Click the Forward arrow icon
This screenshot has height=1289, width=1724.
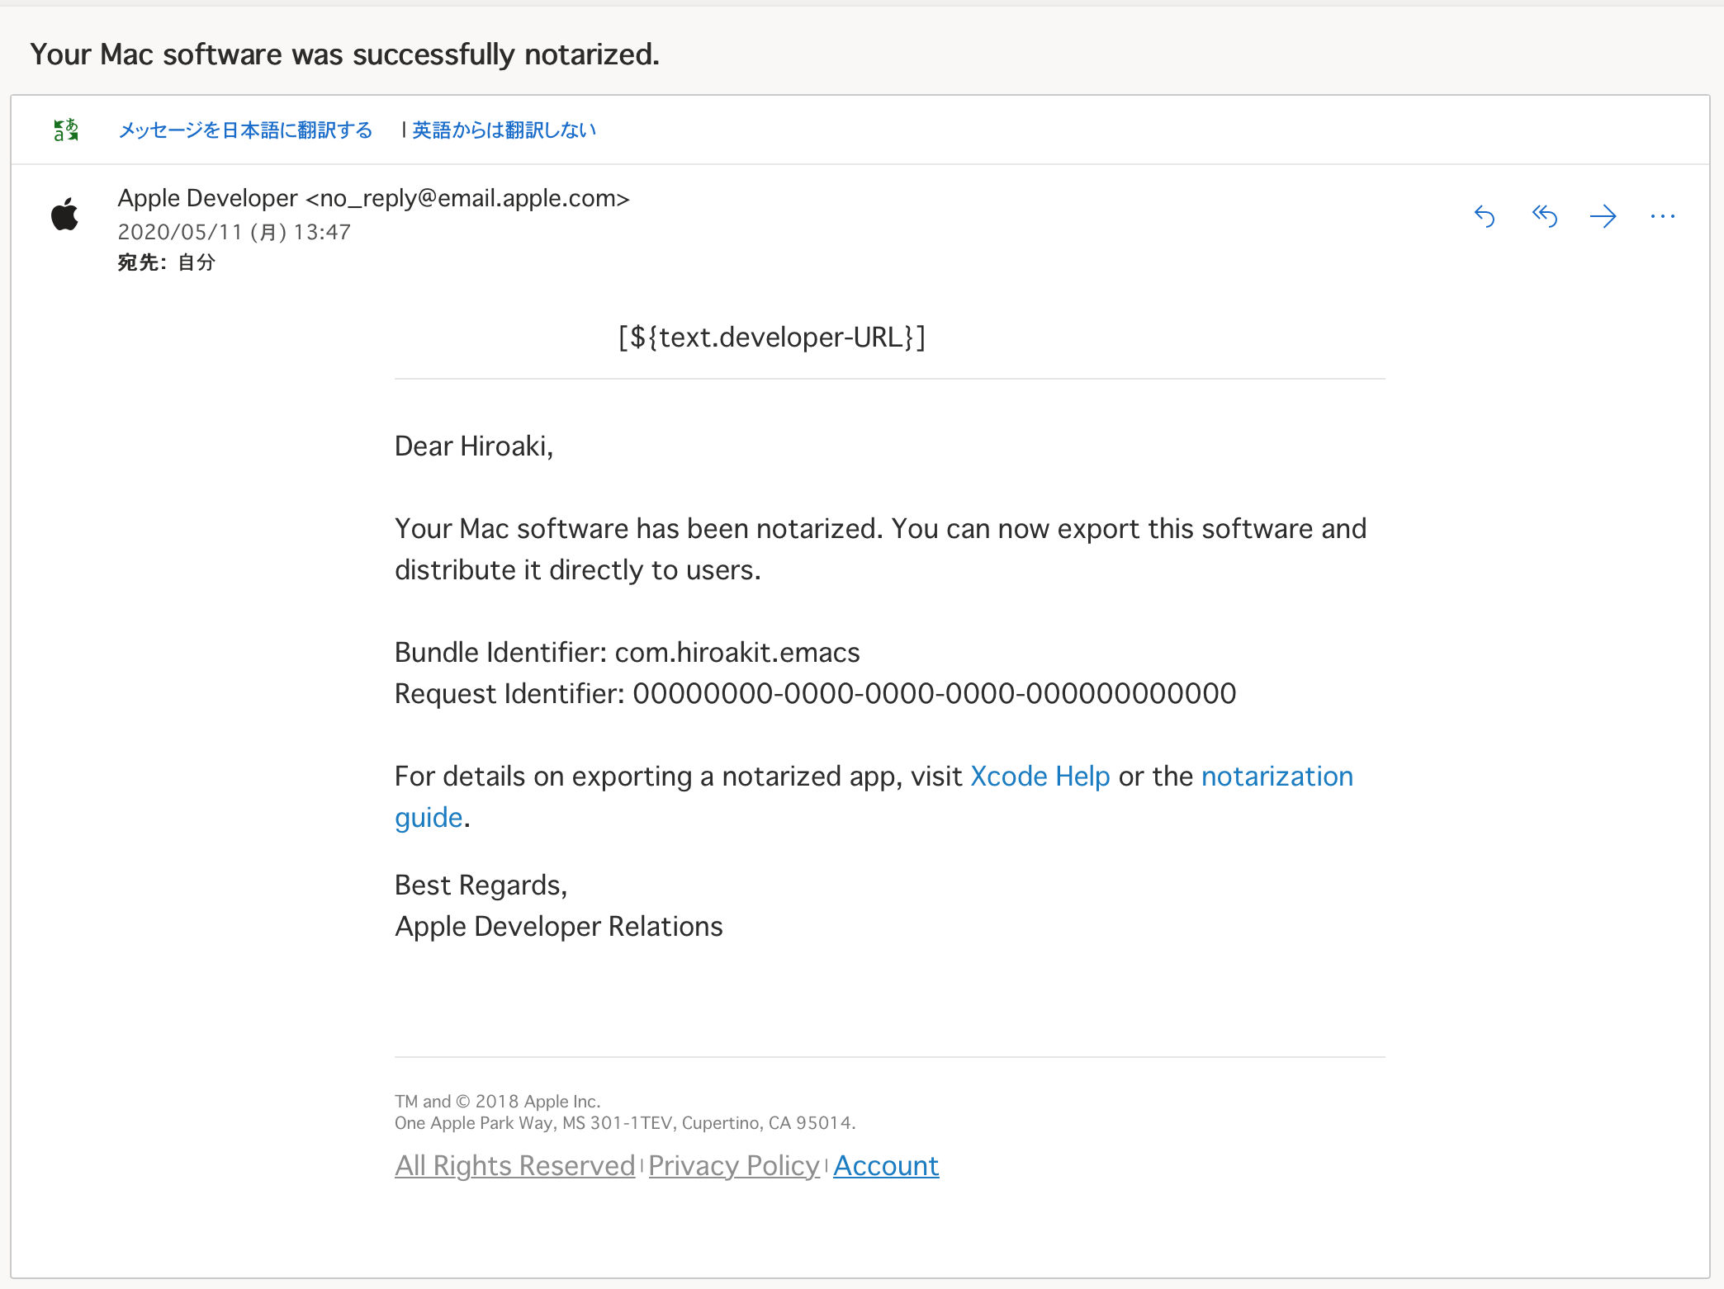(x=1603, y=216)
